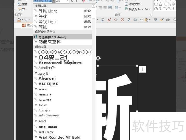Choose recent font 站酷文艺体

63,42
